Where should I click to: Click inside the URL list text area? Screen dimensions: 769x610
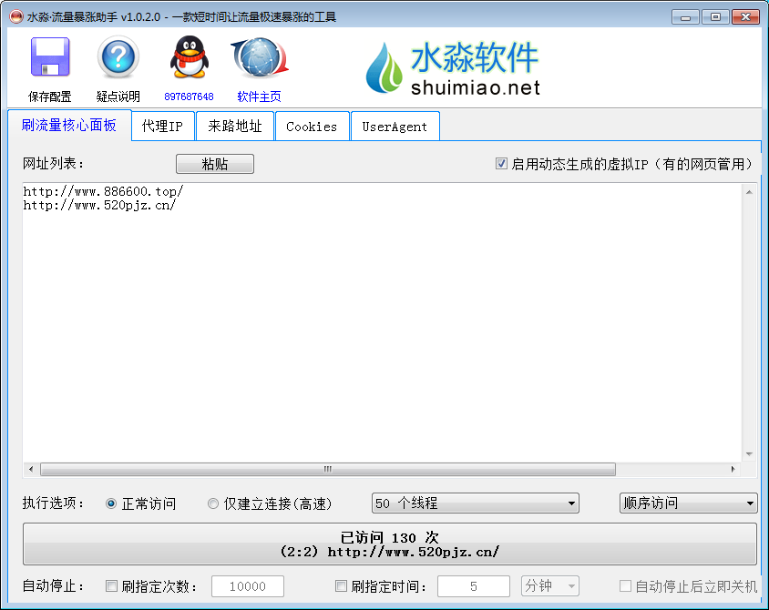pyautogui.click(x=382, y=323)
